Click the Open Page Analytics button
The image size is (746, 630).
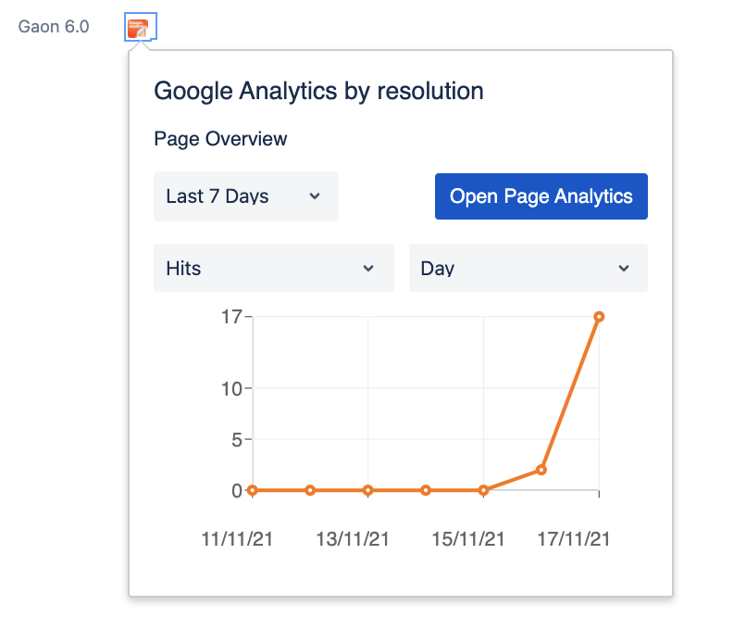pyautogui.click(x=541, y=196)
